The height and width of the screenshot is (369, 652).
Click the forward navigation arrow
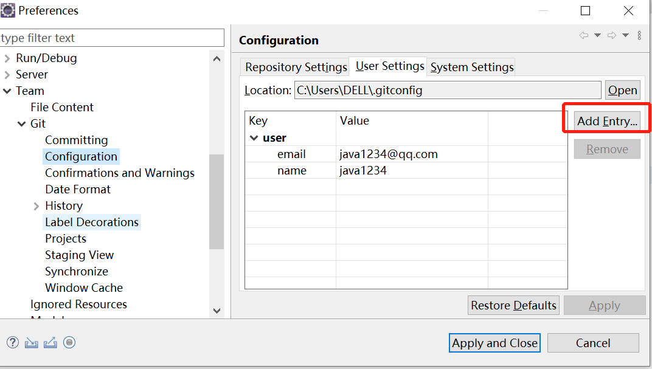pos(612,36)
